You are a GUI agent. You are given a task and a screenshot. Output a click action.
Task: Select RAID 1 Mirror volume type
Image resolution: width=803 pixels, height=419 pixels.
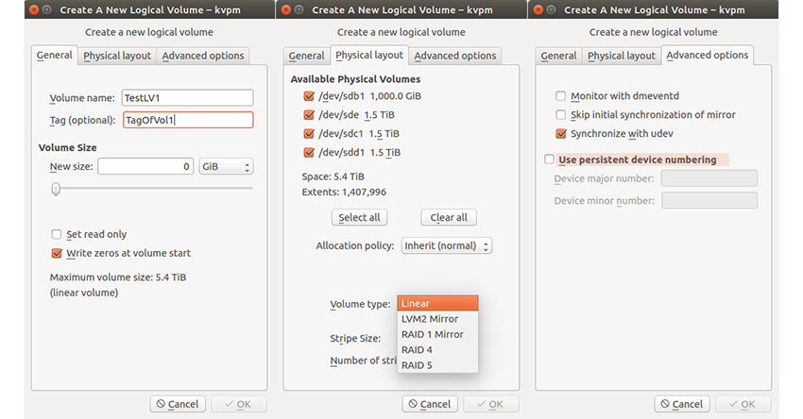(432, 334)
